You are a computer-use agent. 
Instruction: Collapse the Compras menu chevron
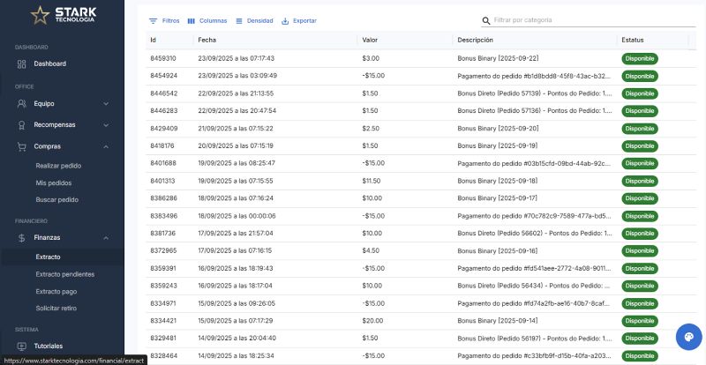106,146
